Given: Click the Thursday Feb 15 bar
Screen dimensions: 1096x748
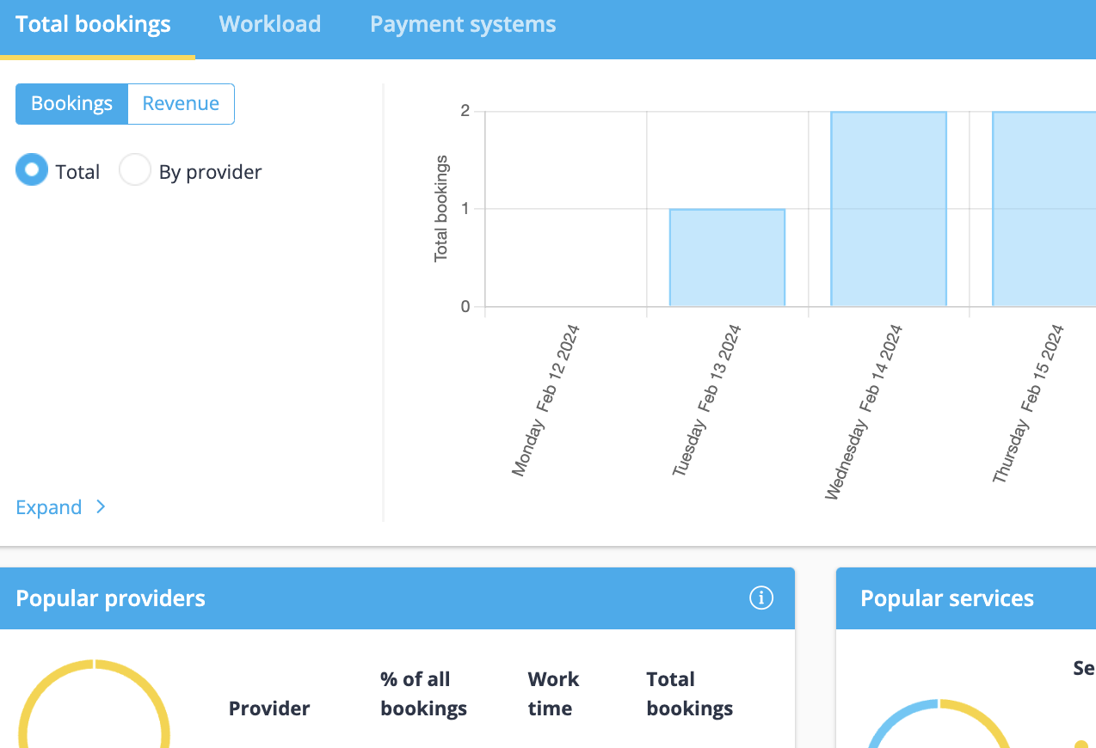Looking at the screenshot, I should click(x=1044, y=209).
